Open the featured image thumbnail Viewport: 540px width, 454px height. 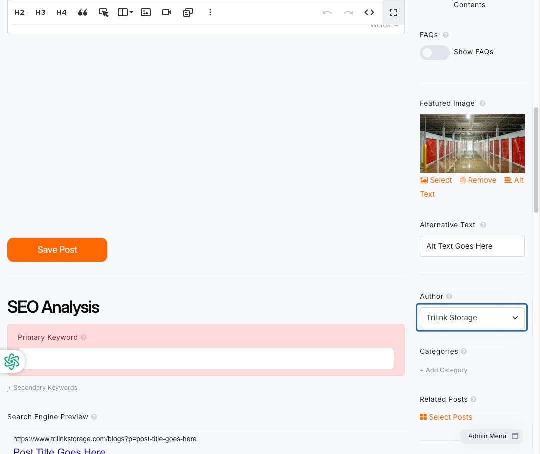pos(472,144)
